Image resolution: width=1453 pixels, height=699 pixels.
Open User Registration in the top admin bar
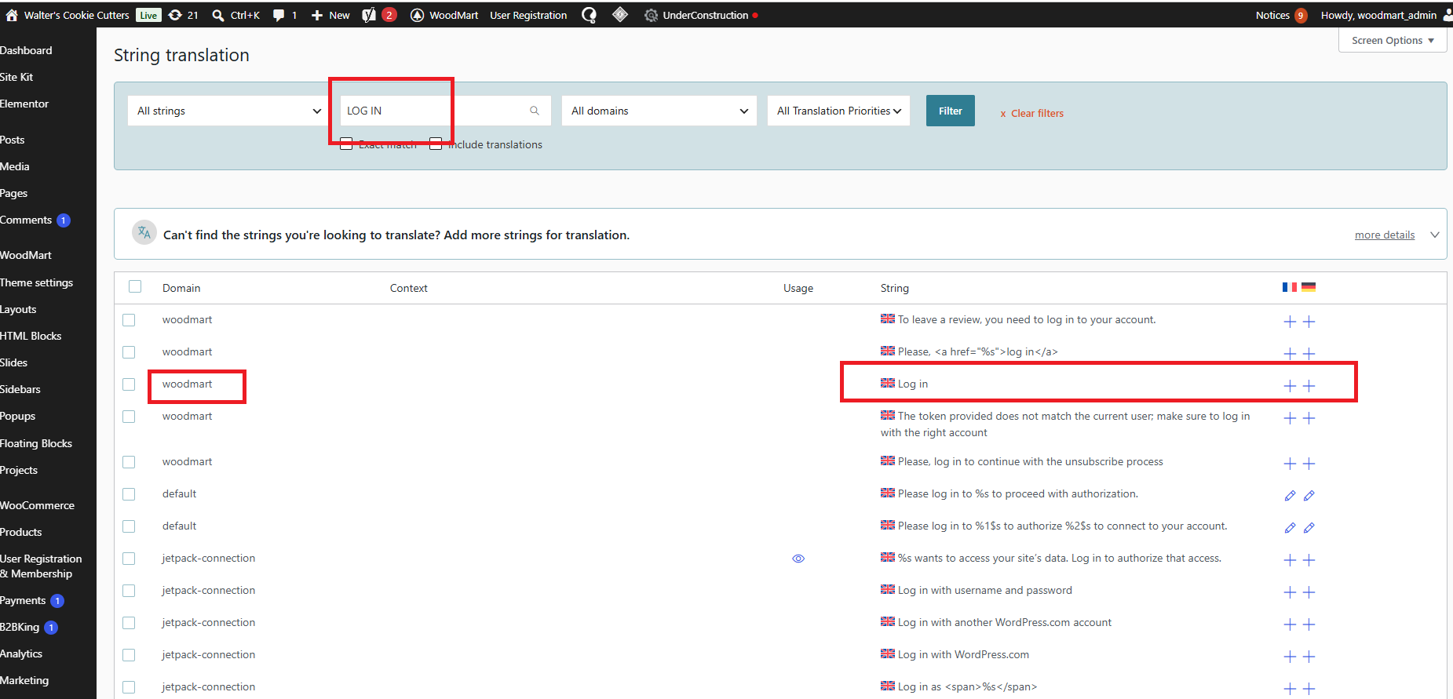tap(528, 15)
